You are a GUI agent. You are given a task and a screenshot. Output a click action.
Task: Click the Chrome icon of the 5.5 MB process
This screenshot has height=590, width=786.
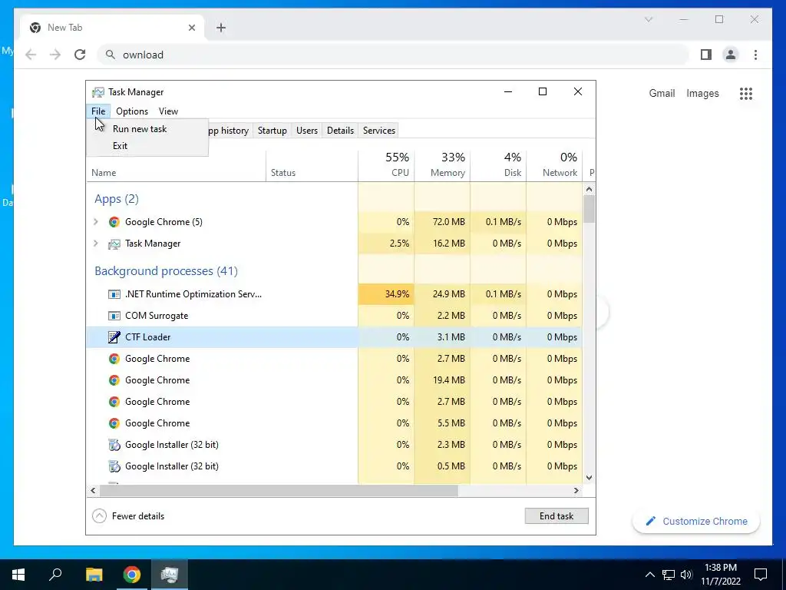click(x=114, y=423)
